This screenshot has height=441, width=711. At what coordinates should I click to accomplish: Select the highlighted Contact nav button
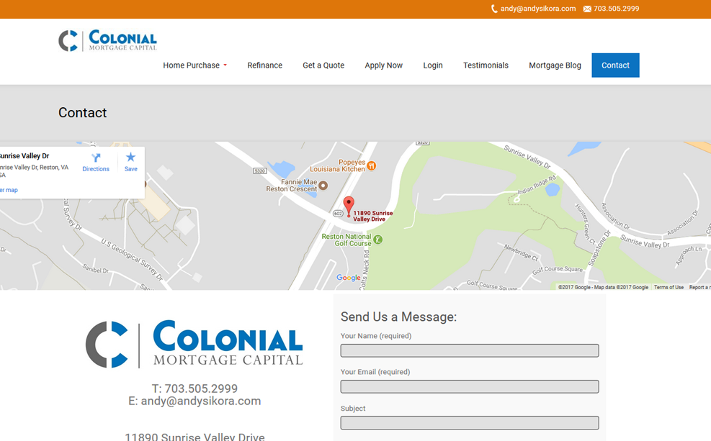[x=615, y=65]
